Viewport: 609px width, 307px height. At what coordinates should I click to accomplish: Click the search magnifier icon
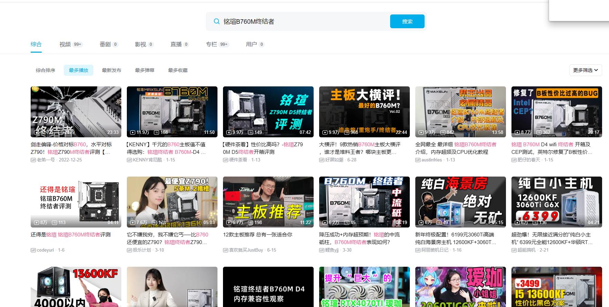(x=216, y=21)
